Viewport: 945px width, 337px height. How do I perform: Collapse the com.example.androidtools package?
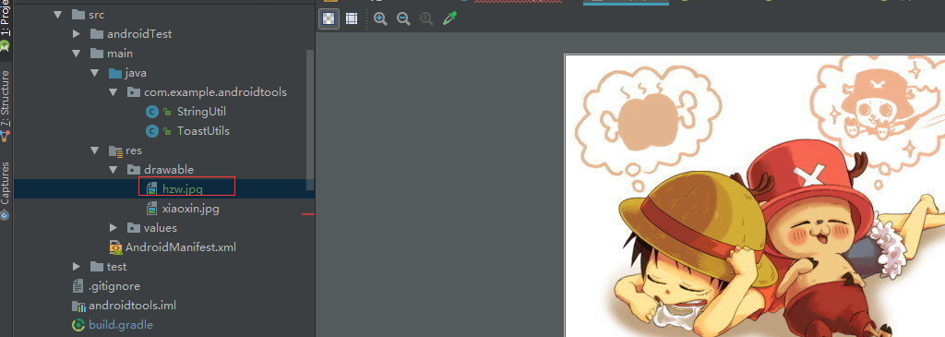point(113,92)
